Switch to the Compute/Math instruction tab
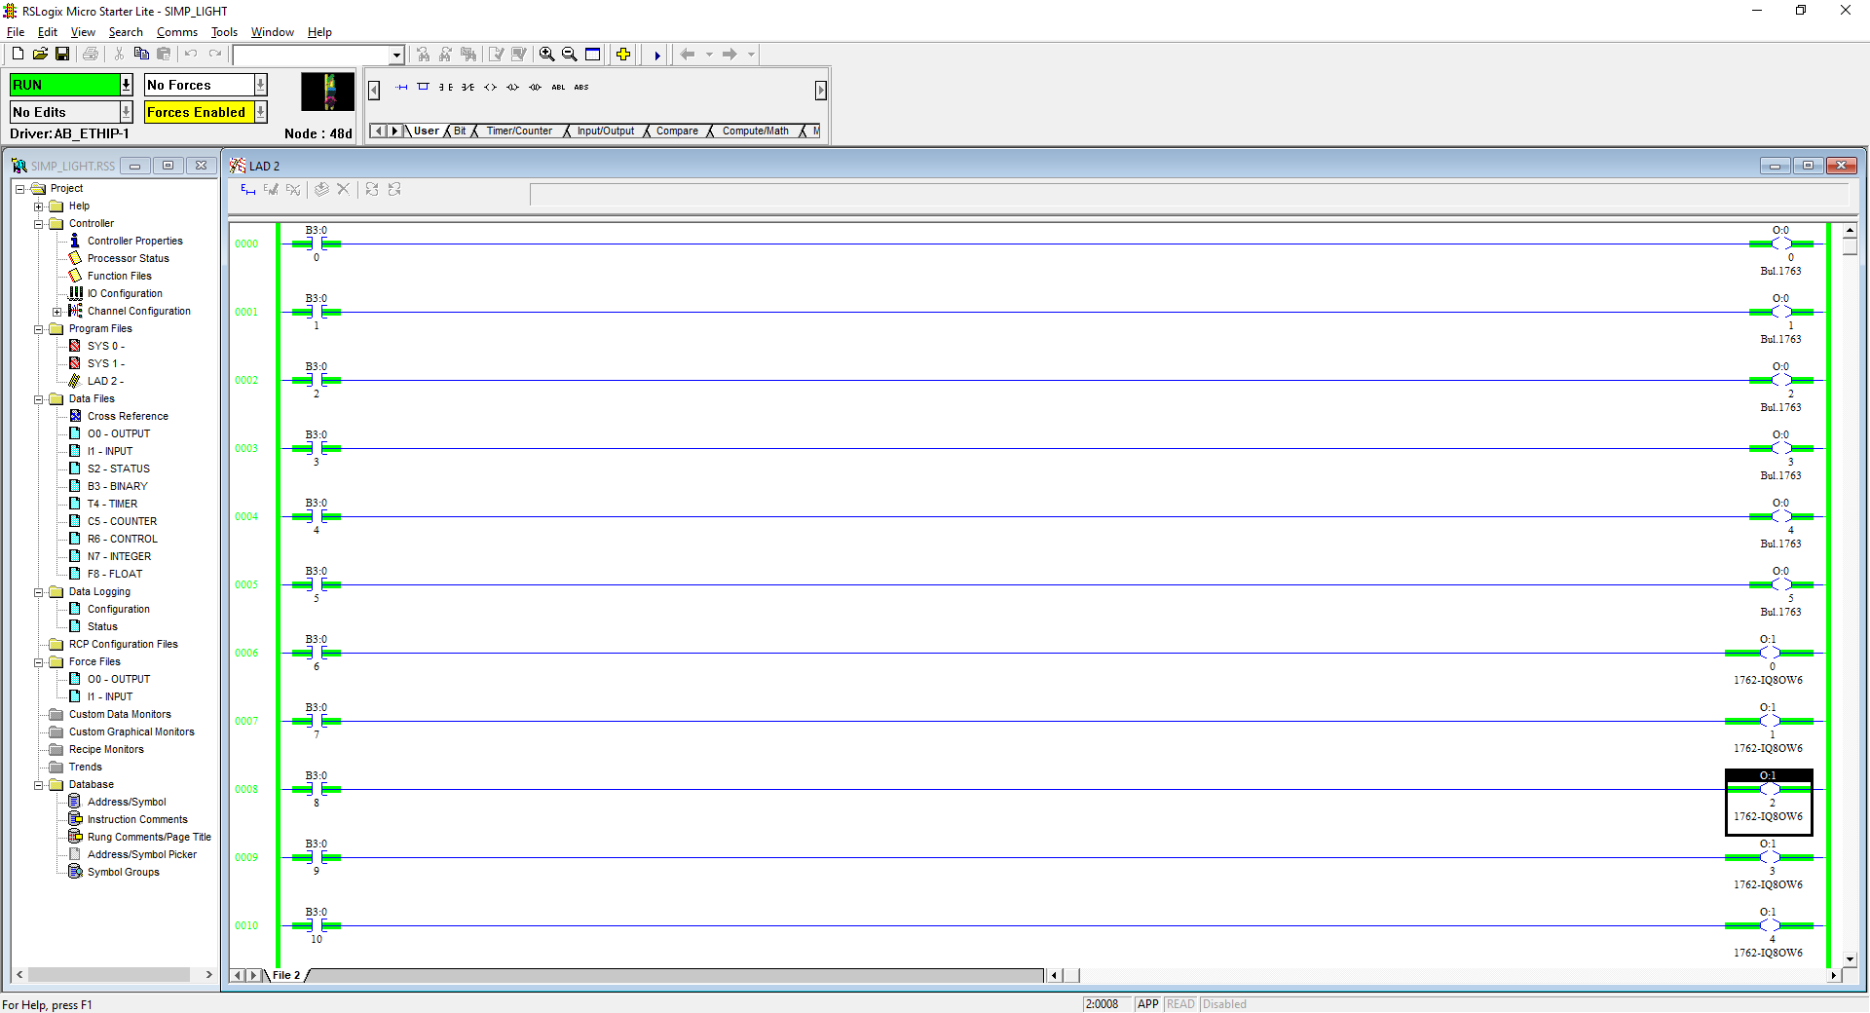 [756, 131]
